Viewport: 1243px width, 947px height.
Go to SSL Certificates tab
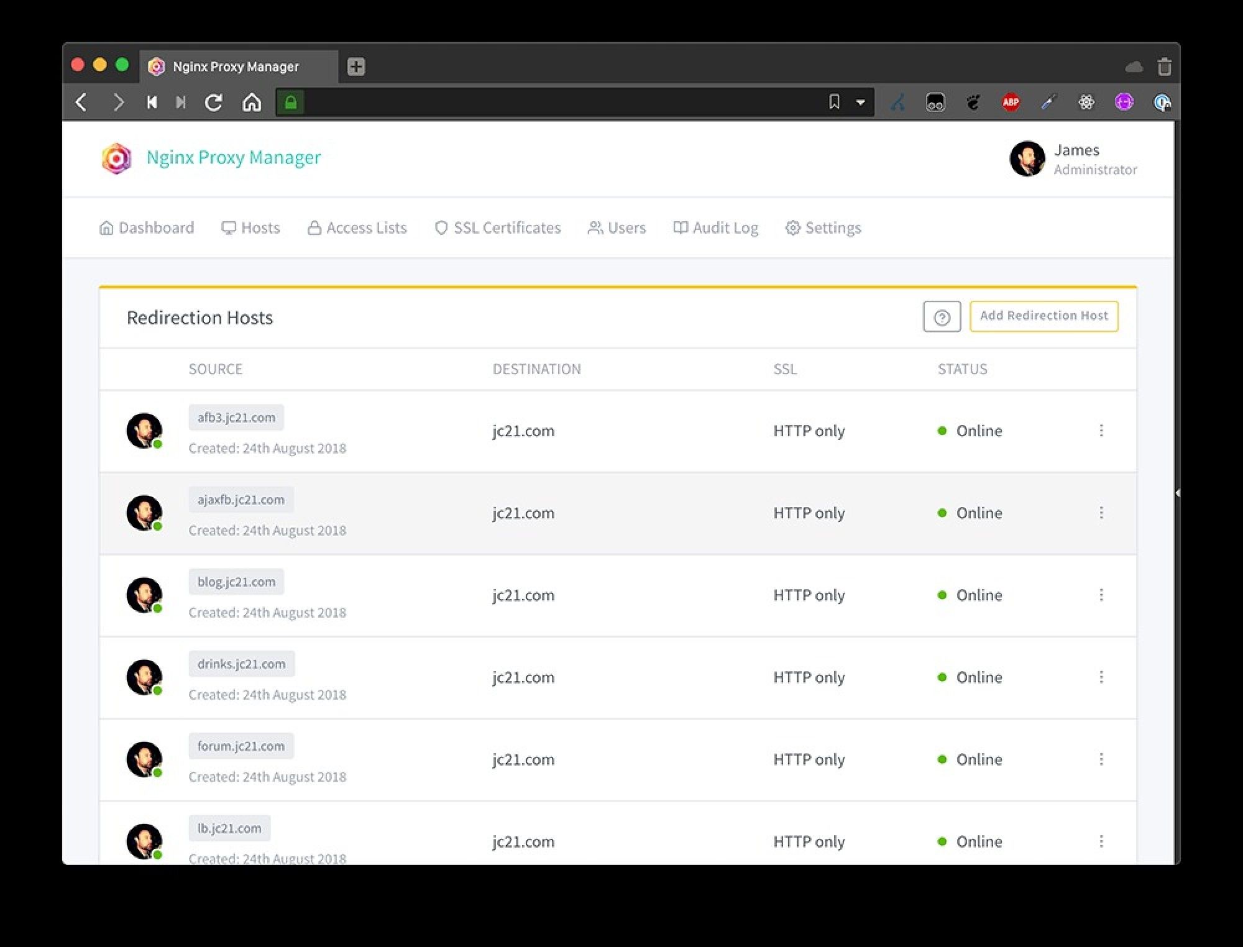(498, 228)
